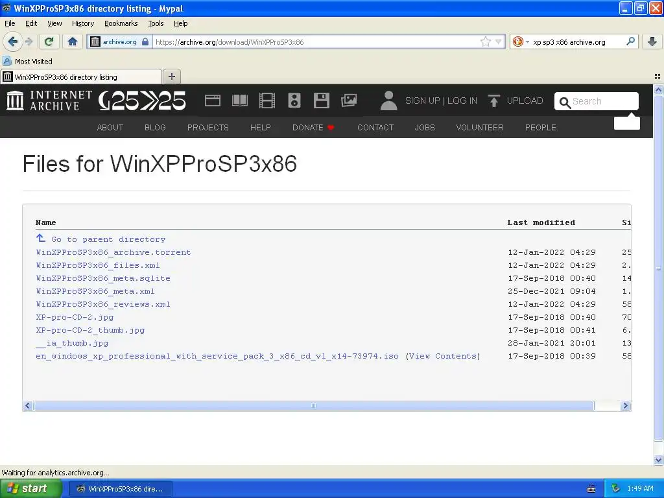Image resolution: width=664 pixels, height=498 pixels.
Task: Go back using the back arrow button
Action: 12,41
